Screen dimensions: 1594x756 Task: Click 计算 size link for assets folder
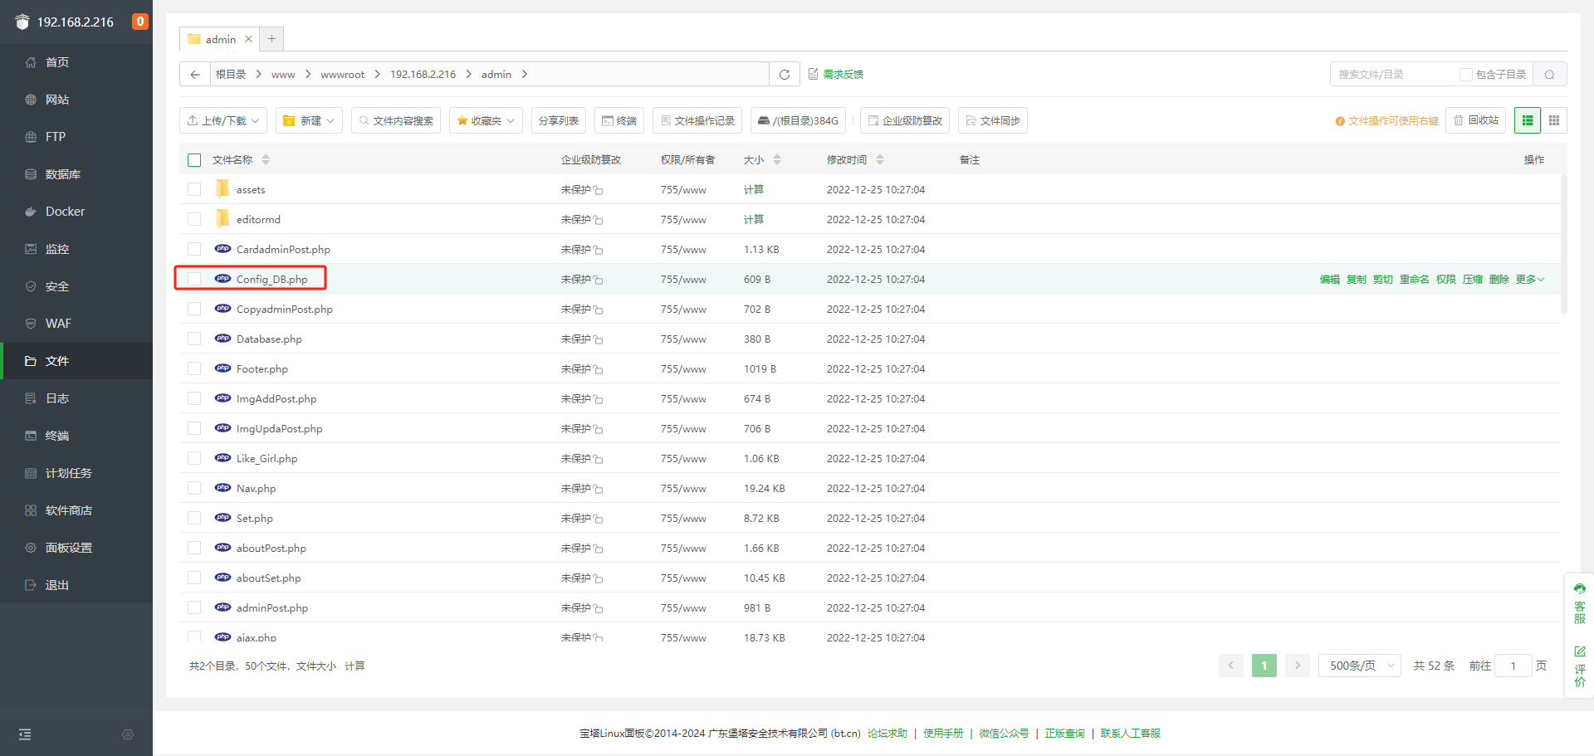[x=754, y=189]
